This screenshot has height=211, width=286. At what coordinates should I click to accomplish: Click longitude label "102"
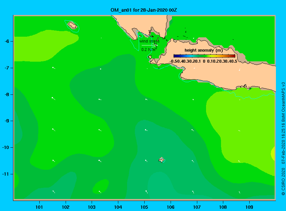pyautogui.click(x=65, y=207)
